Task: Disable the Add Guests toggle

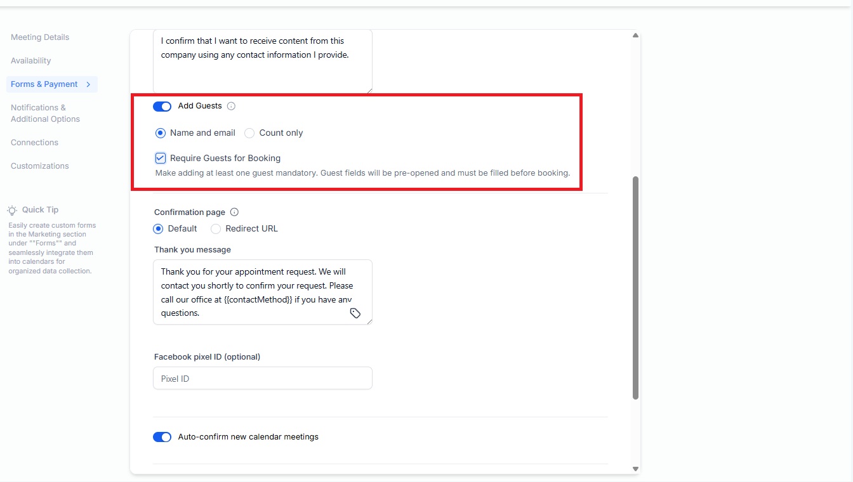Action: (x=162, y=106)
